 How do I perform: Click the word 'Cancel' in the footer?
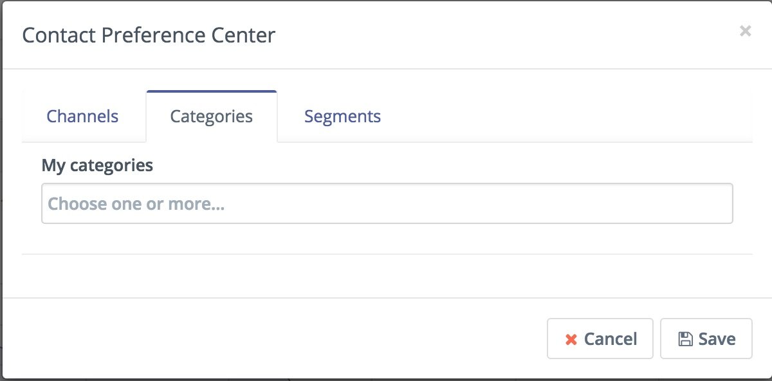coord(610,339)
